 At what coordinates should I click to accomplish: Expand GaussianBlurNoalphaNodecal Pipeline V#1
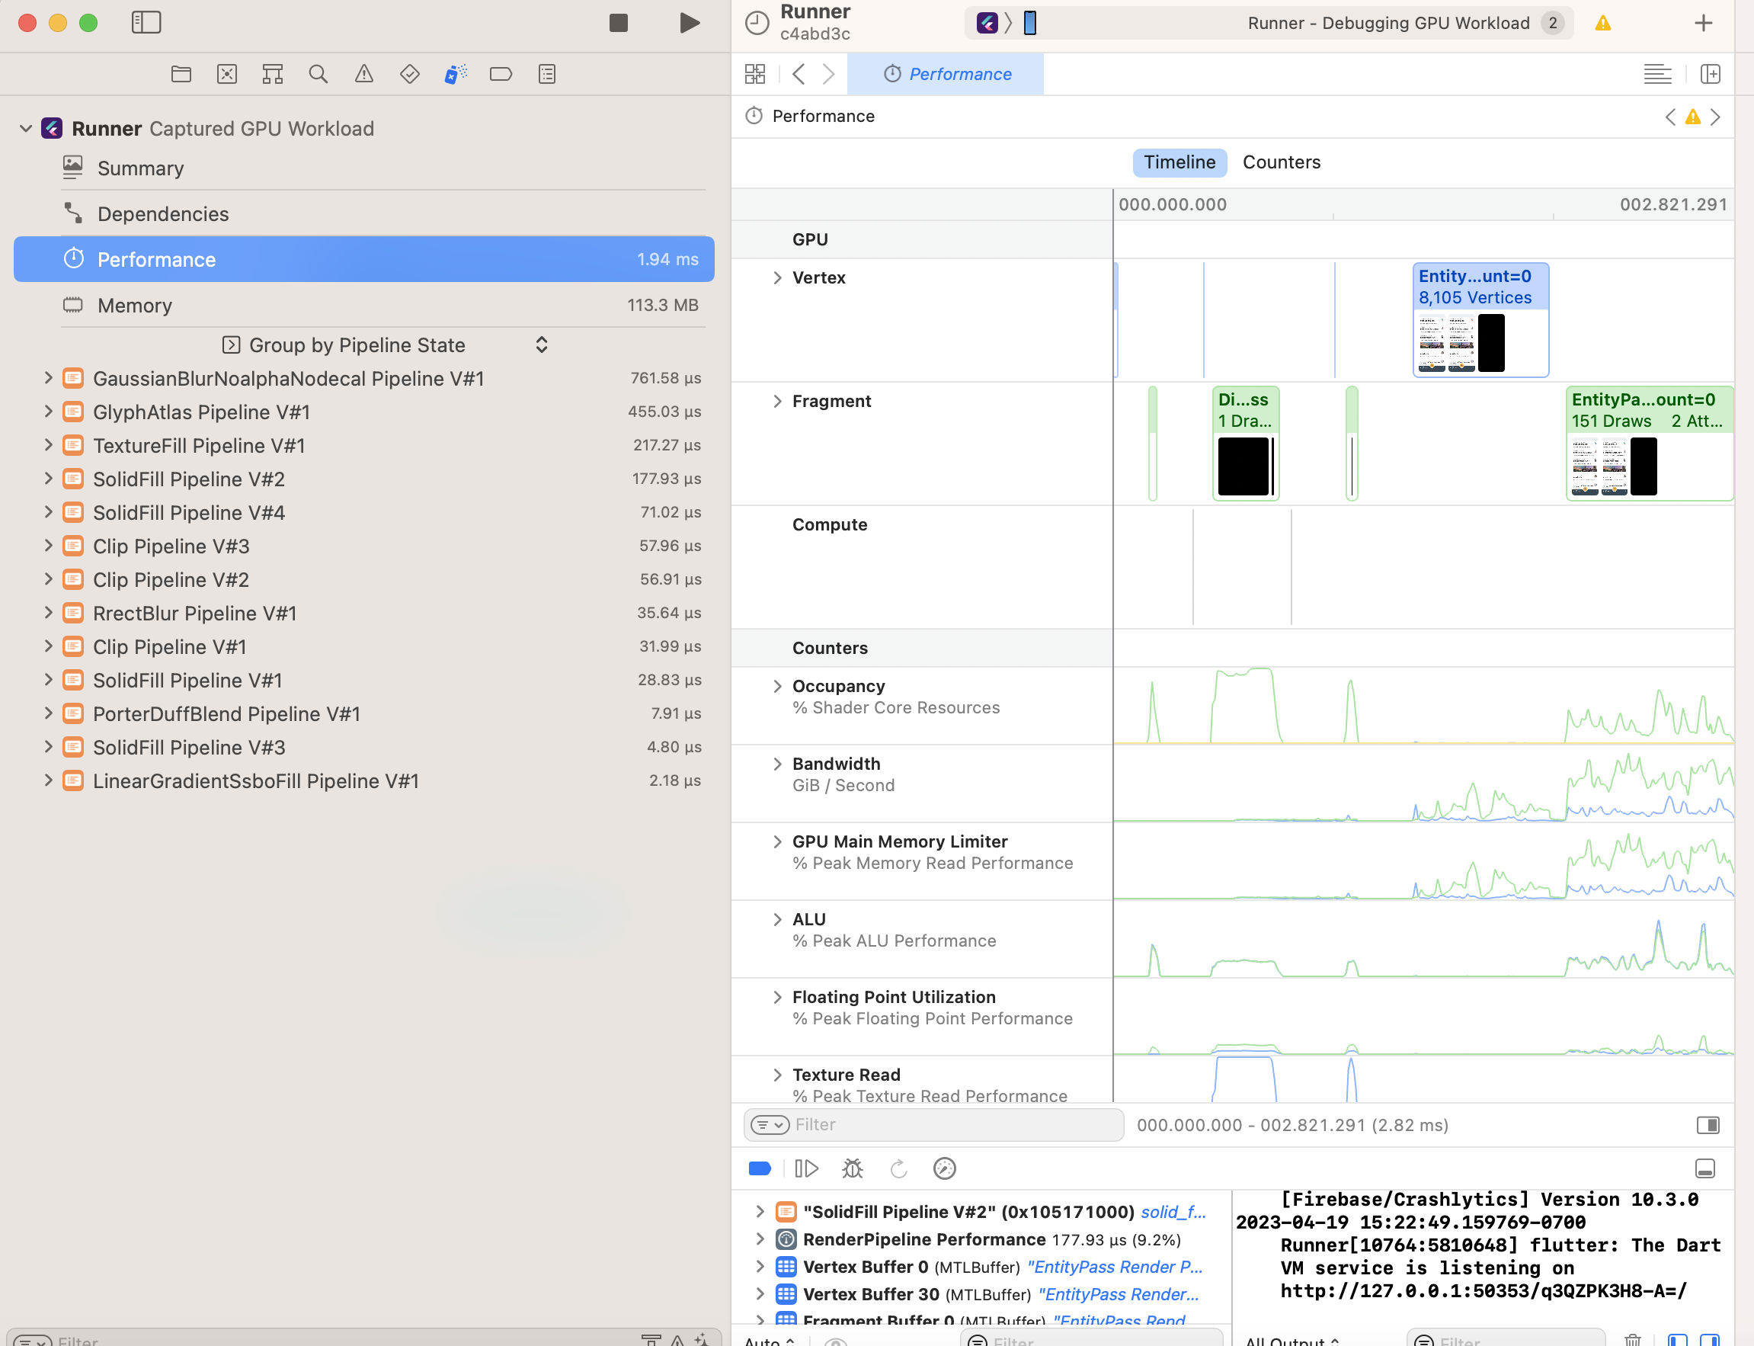(48, 378)
